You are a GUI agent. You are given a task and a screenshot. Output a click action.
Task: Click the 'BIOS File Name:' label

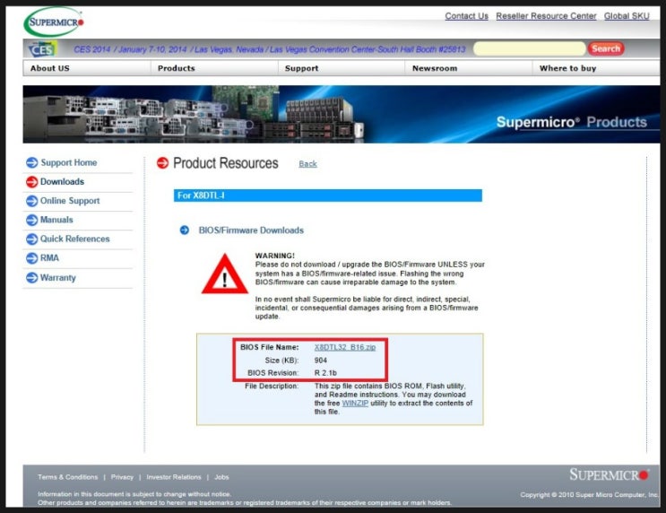tap(269, 347)
